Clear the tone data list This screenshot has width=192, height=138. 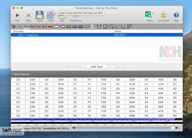click(x=51, y=16)
